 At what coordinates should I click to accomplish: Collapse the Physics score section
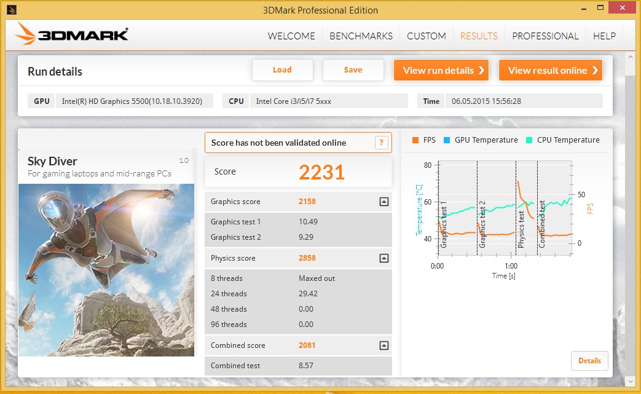point(383,258)
